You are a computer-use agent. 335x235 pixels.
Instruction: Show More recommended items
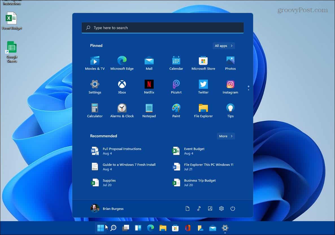click(x=226, y=136)
